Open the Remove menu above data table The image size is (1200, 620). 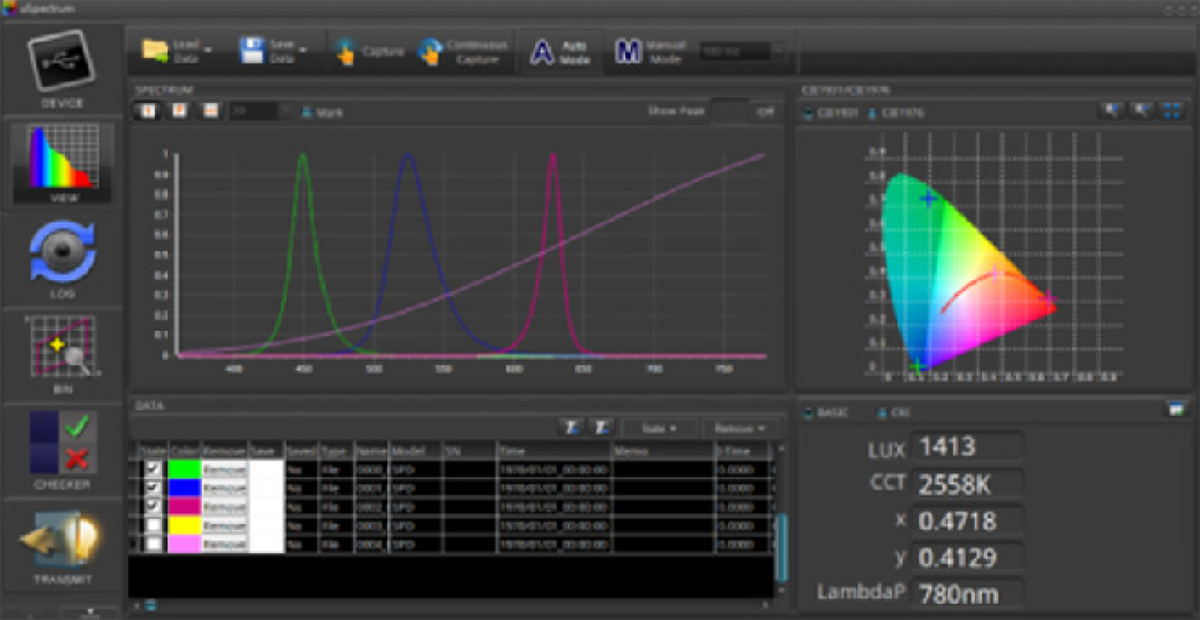(741, 429)
